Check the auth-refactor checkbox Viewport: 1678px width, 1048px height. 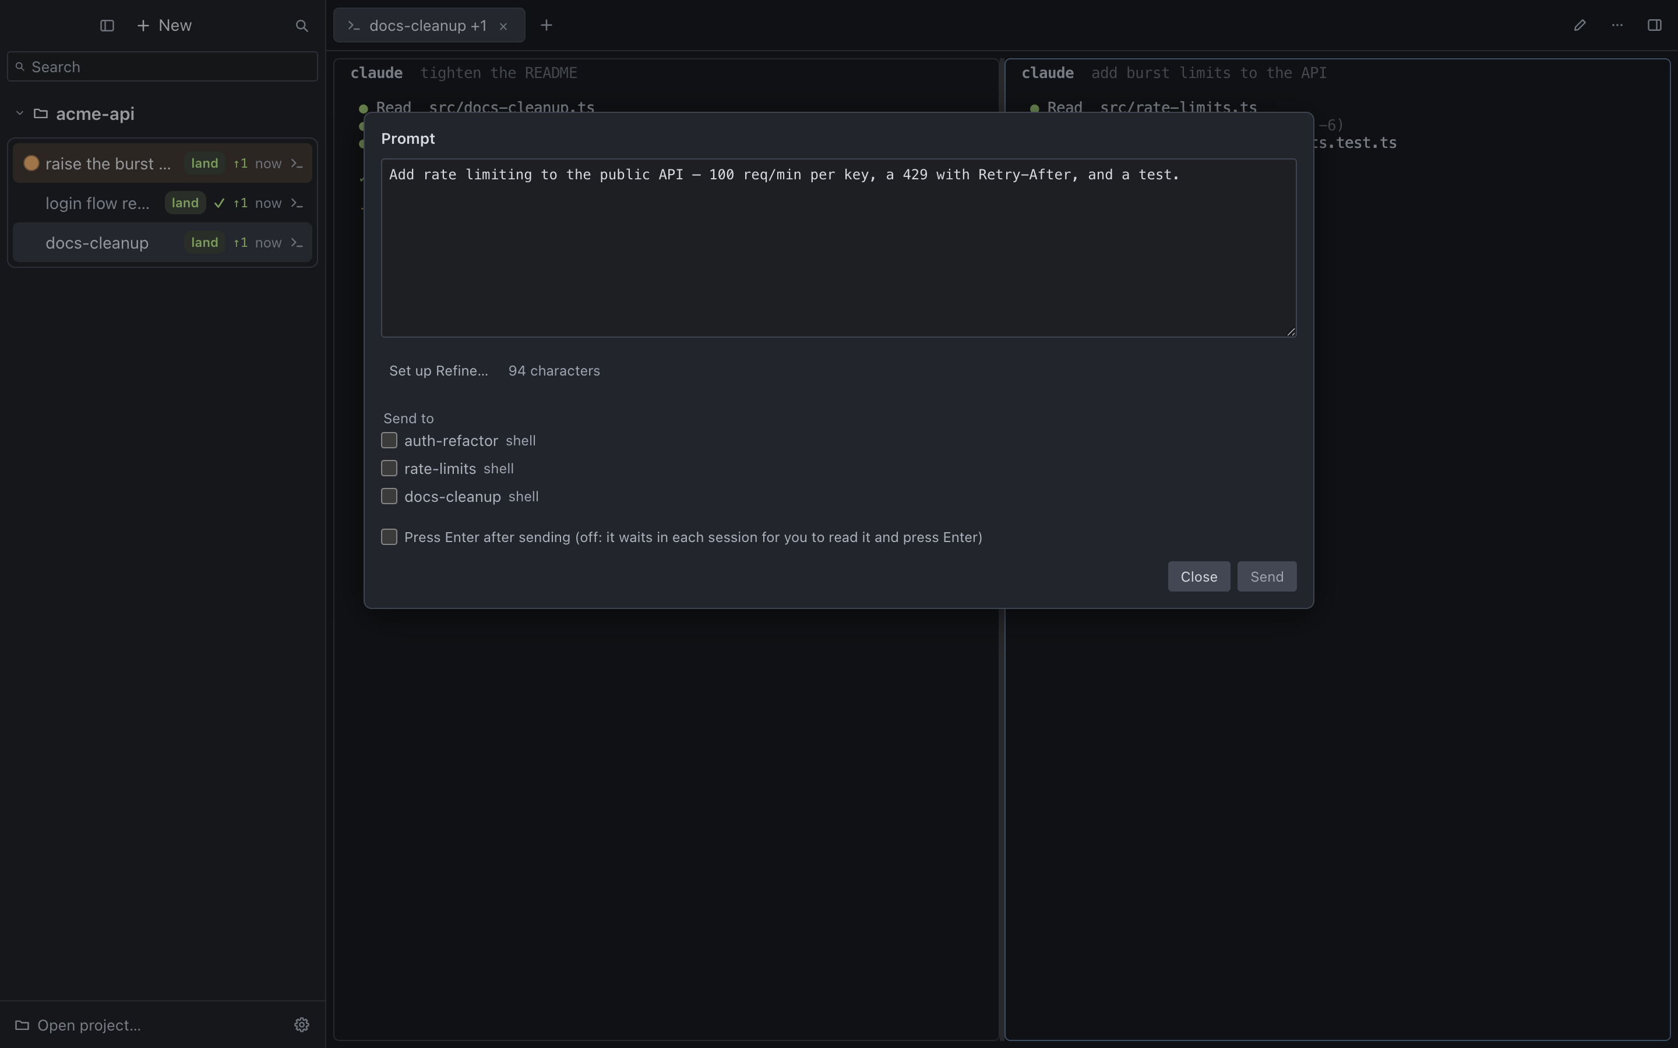pyautogui.click(x=389, y=440)
